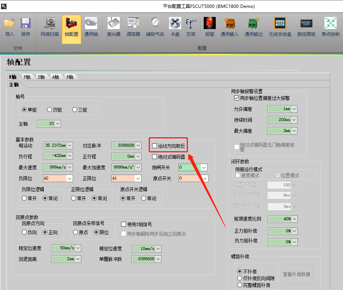Switch to the B轴 tab
The height and width of the screenshot is (290, 343).
tap(70, 77)
